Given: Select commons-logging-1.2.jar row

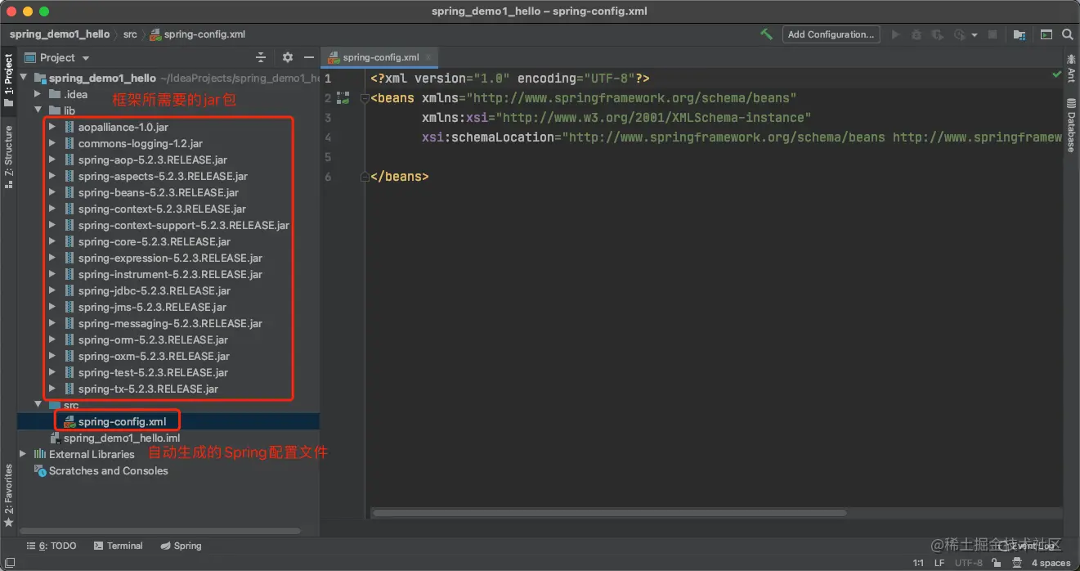Looking at the screenshot, I should 168,143.
